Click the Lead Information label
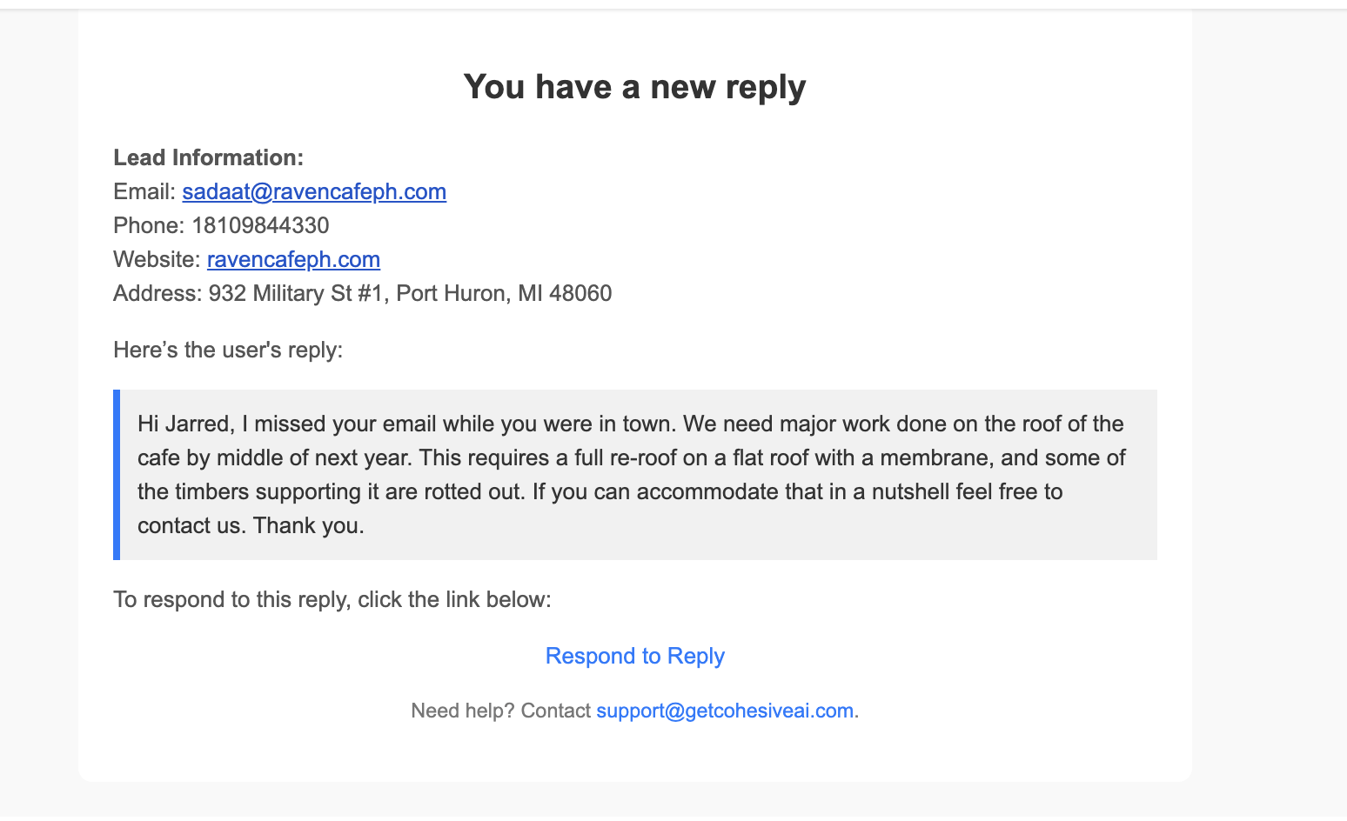The height and width of the screenshot is (821, 1347). click(x=208, y=158)
